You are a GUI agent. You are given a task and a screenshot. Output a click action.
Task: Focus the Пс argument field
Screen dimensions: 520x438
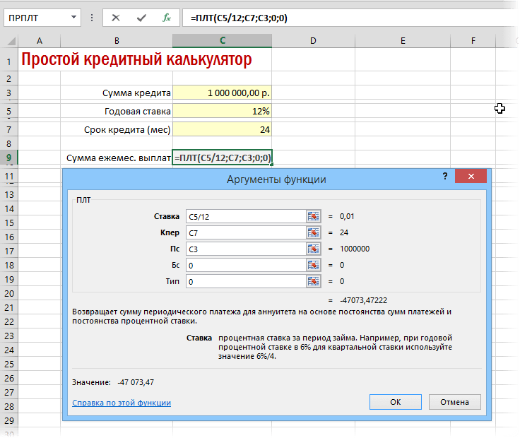click(x=246, y=249)
